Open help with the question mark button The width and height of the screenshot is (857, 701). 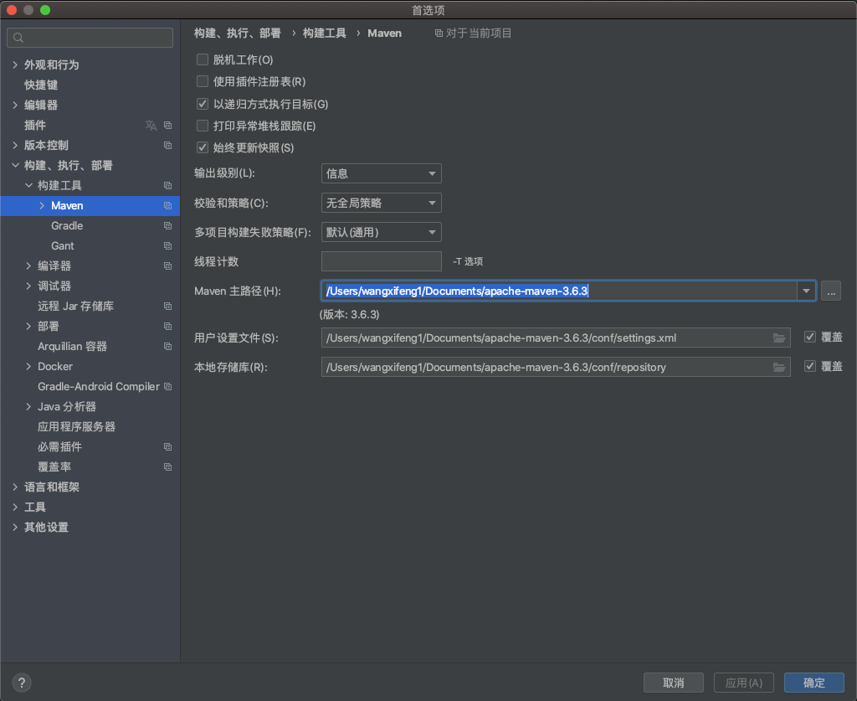point(21,683)
